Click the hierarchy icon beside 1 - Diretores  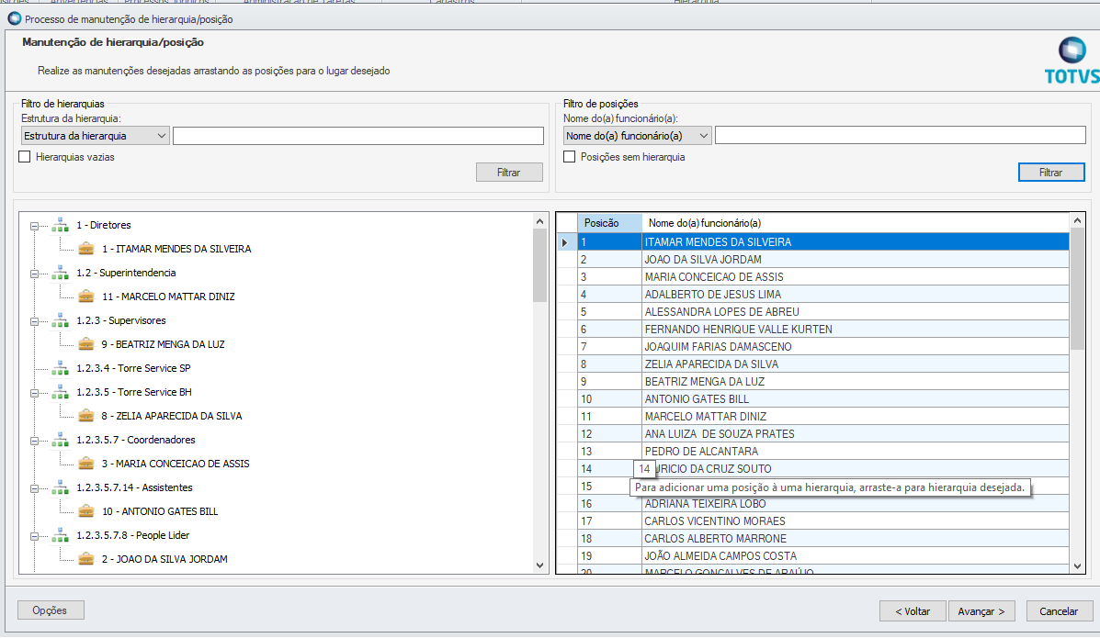pyautogui.click(x=61, y=225)
